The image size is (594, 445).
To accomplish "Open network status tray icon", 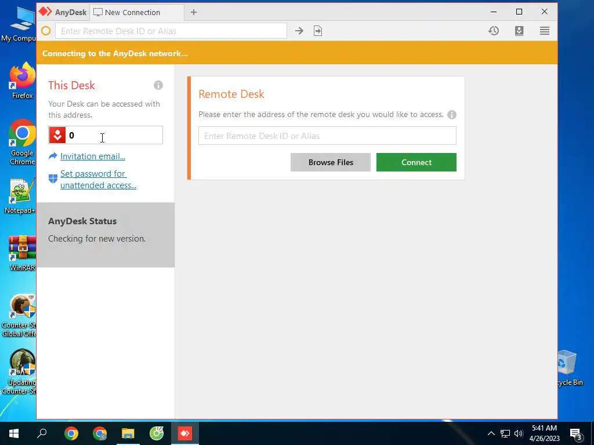I will 505,433.
